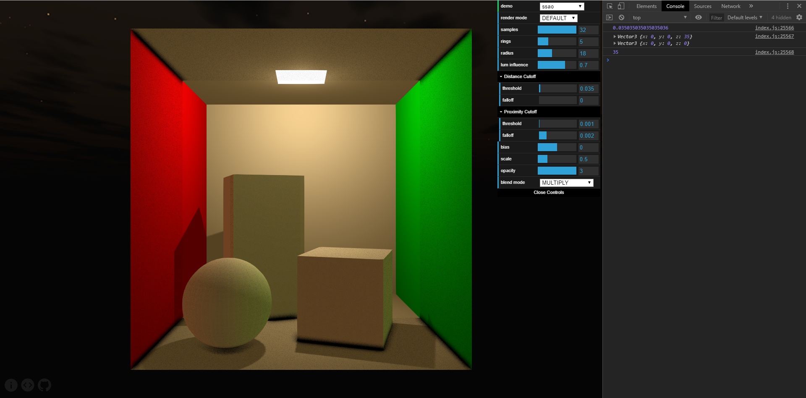Click the console Filter input box
The image size is (806, 398).
[x=717, y=18]
